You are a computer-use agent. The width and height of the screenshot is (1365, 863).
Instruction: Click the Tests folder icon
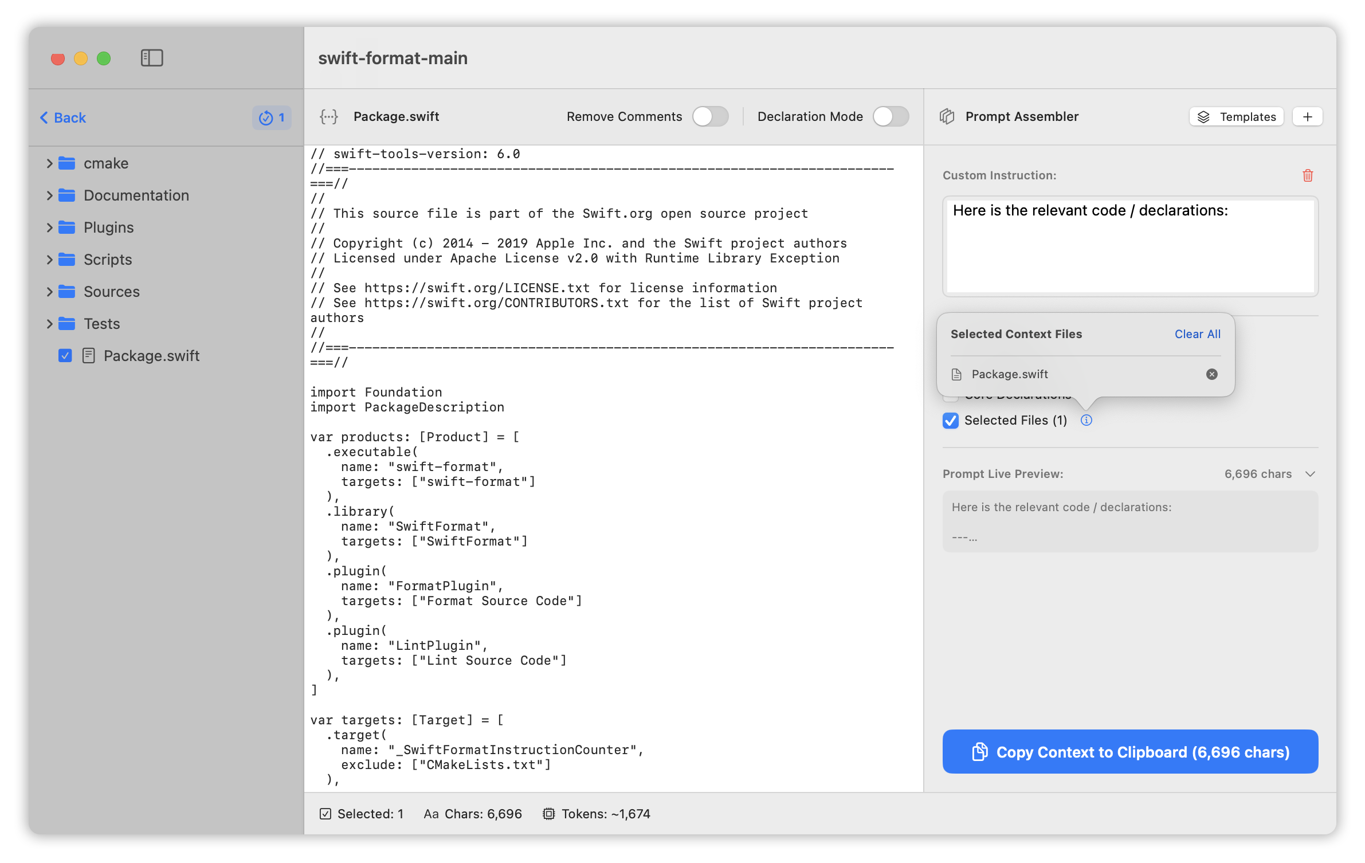(x=67, y=324)
